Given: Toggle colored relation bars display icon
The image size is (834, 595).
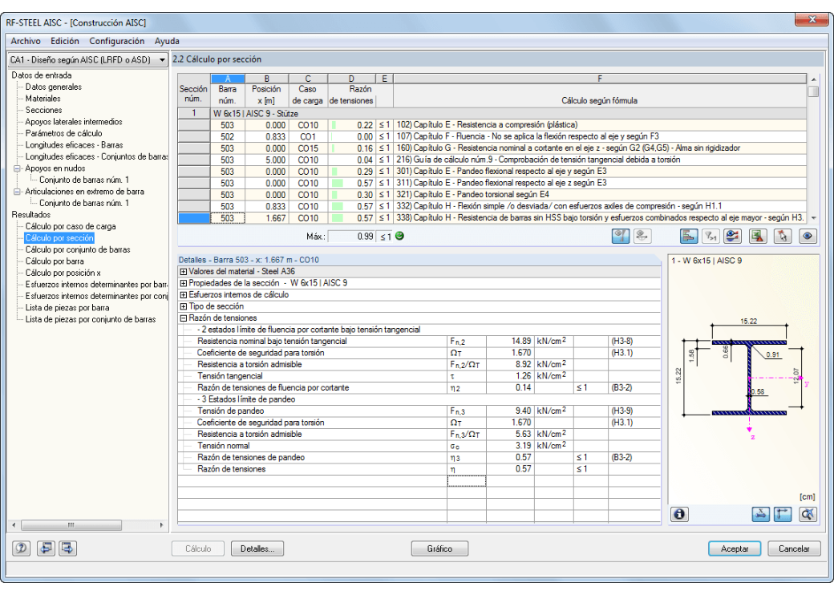Looking at the screenshot, I should point(689,236).
